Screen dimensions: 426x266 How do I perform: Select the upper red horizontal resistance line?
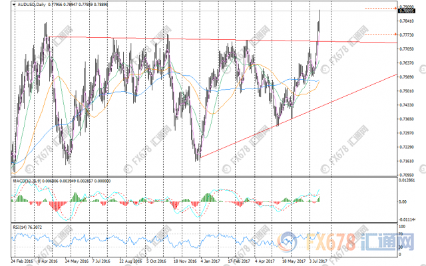point(200,39)
